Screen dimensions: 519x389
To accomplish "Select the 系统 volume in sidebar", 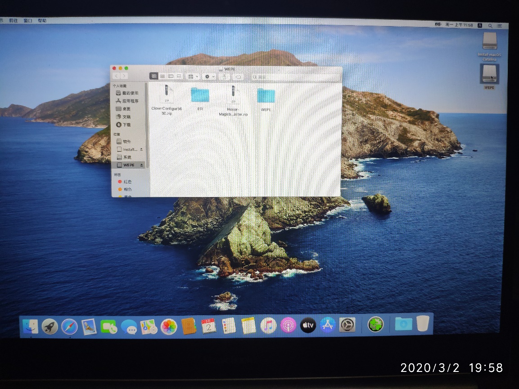I will [127, 157].
